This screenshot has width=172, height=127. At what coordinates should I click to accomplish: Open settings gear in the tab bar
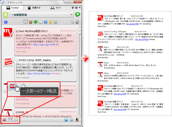(x=73, y=8)
